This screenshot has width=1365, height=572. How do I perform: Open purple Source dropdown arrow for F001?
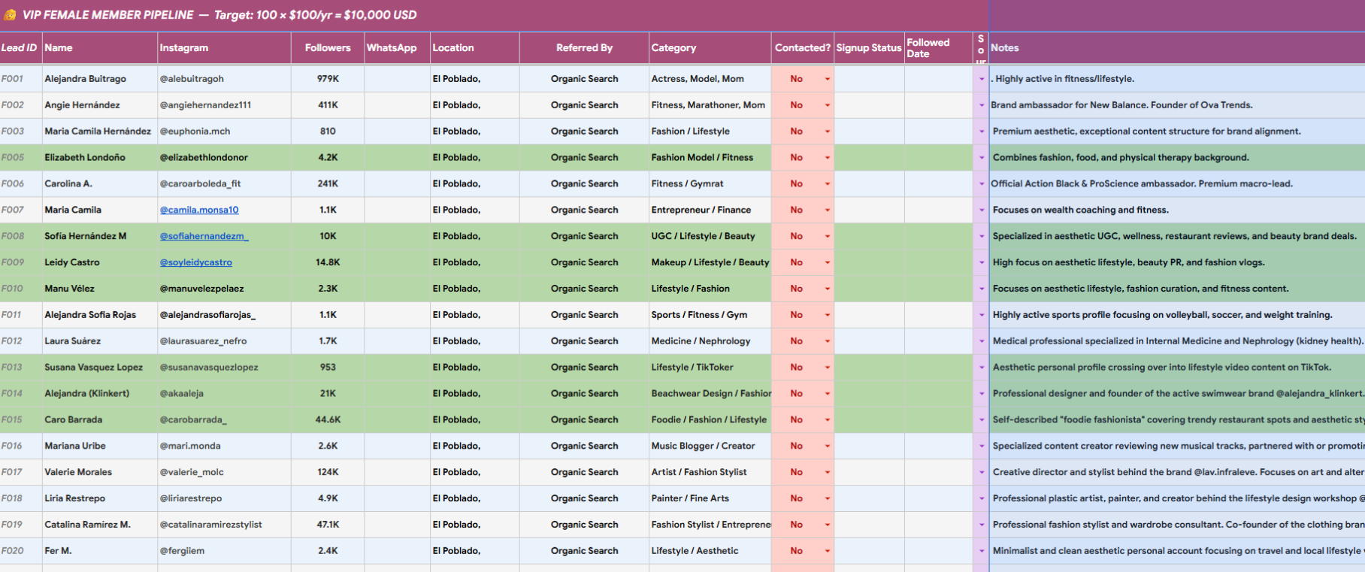(982, 79)
